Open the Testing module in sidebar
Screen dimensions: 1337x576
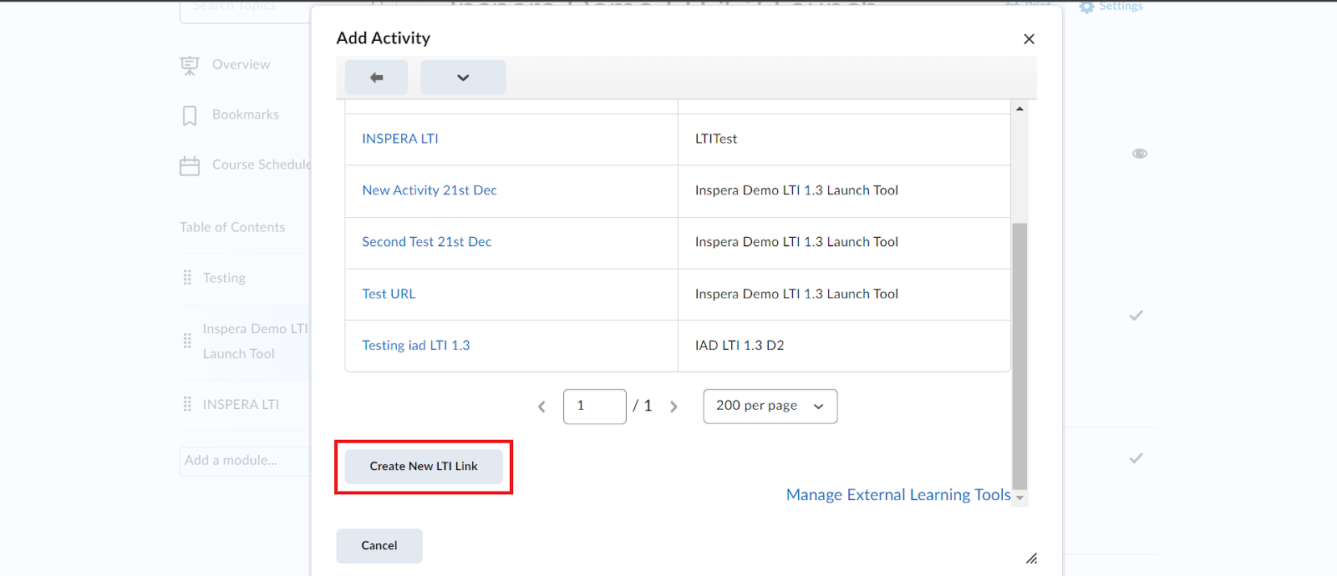(224, 278)
